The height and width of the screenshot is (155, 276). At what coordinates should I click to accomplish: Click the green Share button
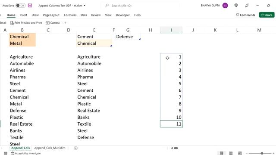(267, 15)
